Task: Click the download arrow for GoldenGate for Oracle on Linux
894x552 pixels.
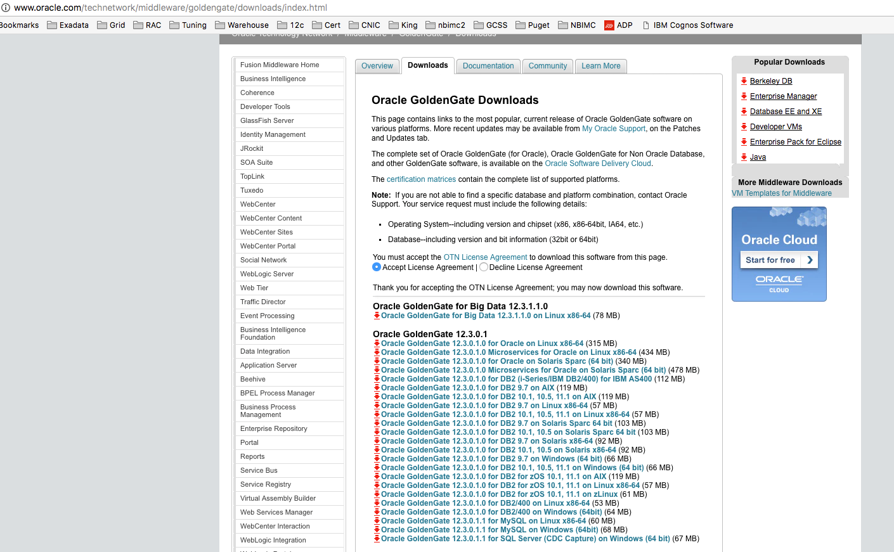Action: (x=377, y=343)
